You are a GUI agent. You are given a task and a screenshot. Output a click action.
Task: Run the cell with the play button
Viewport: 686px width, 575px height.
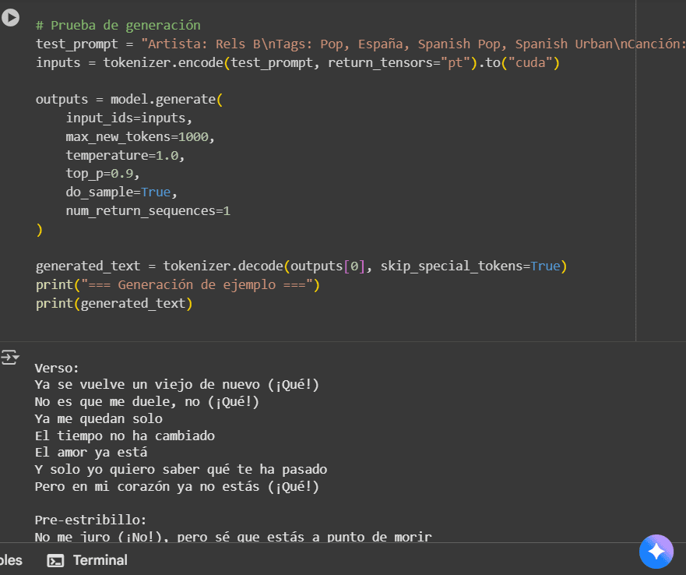point(11,19)
